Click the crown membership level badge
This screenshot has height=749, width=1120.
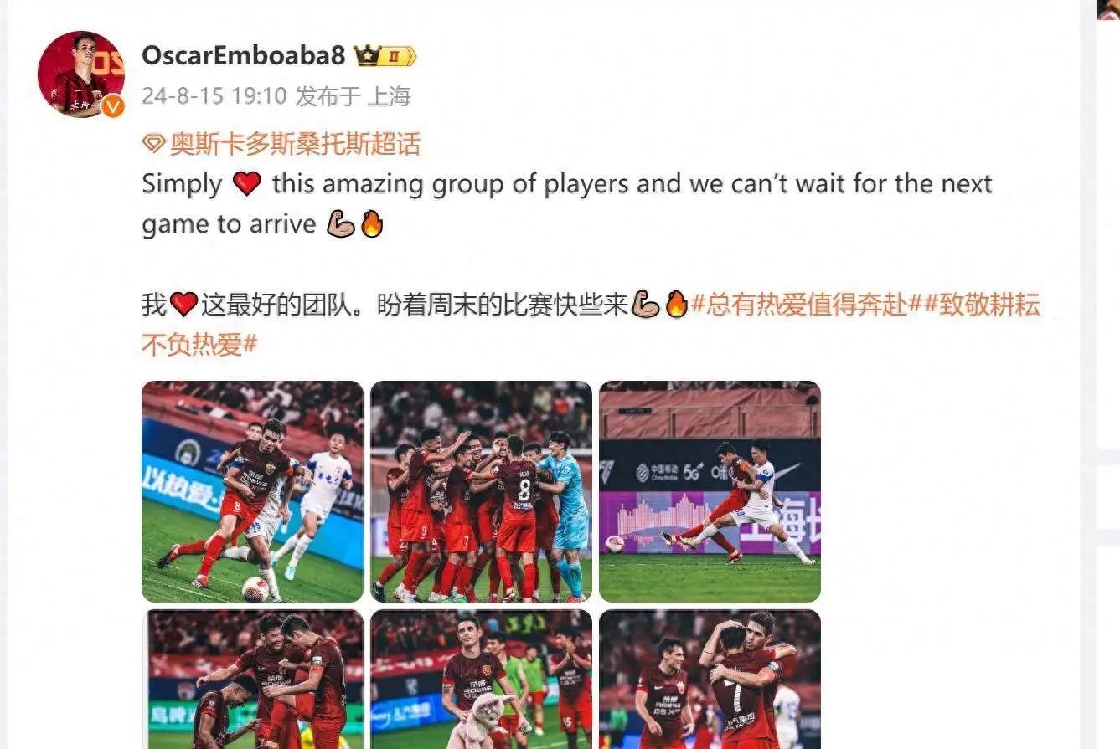(386, 56)
